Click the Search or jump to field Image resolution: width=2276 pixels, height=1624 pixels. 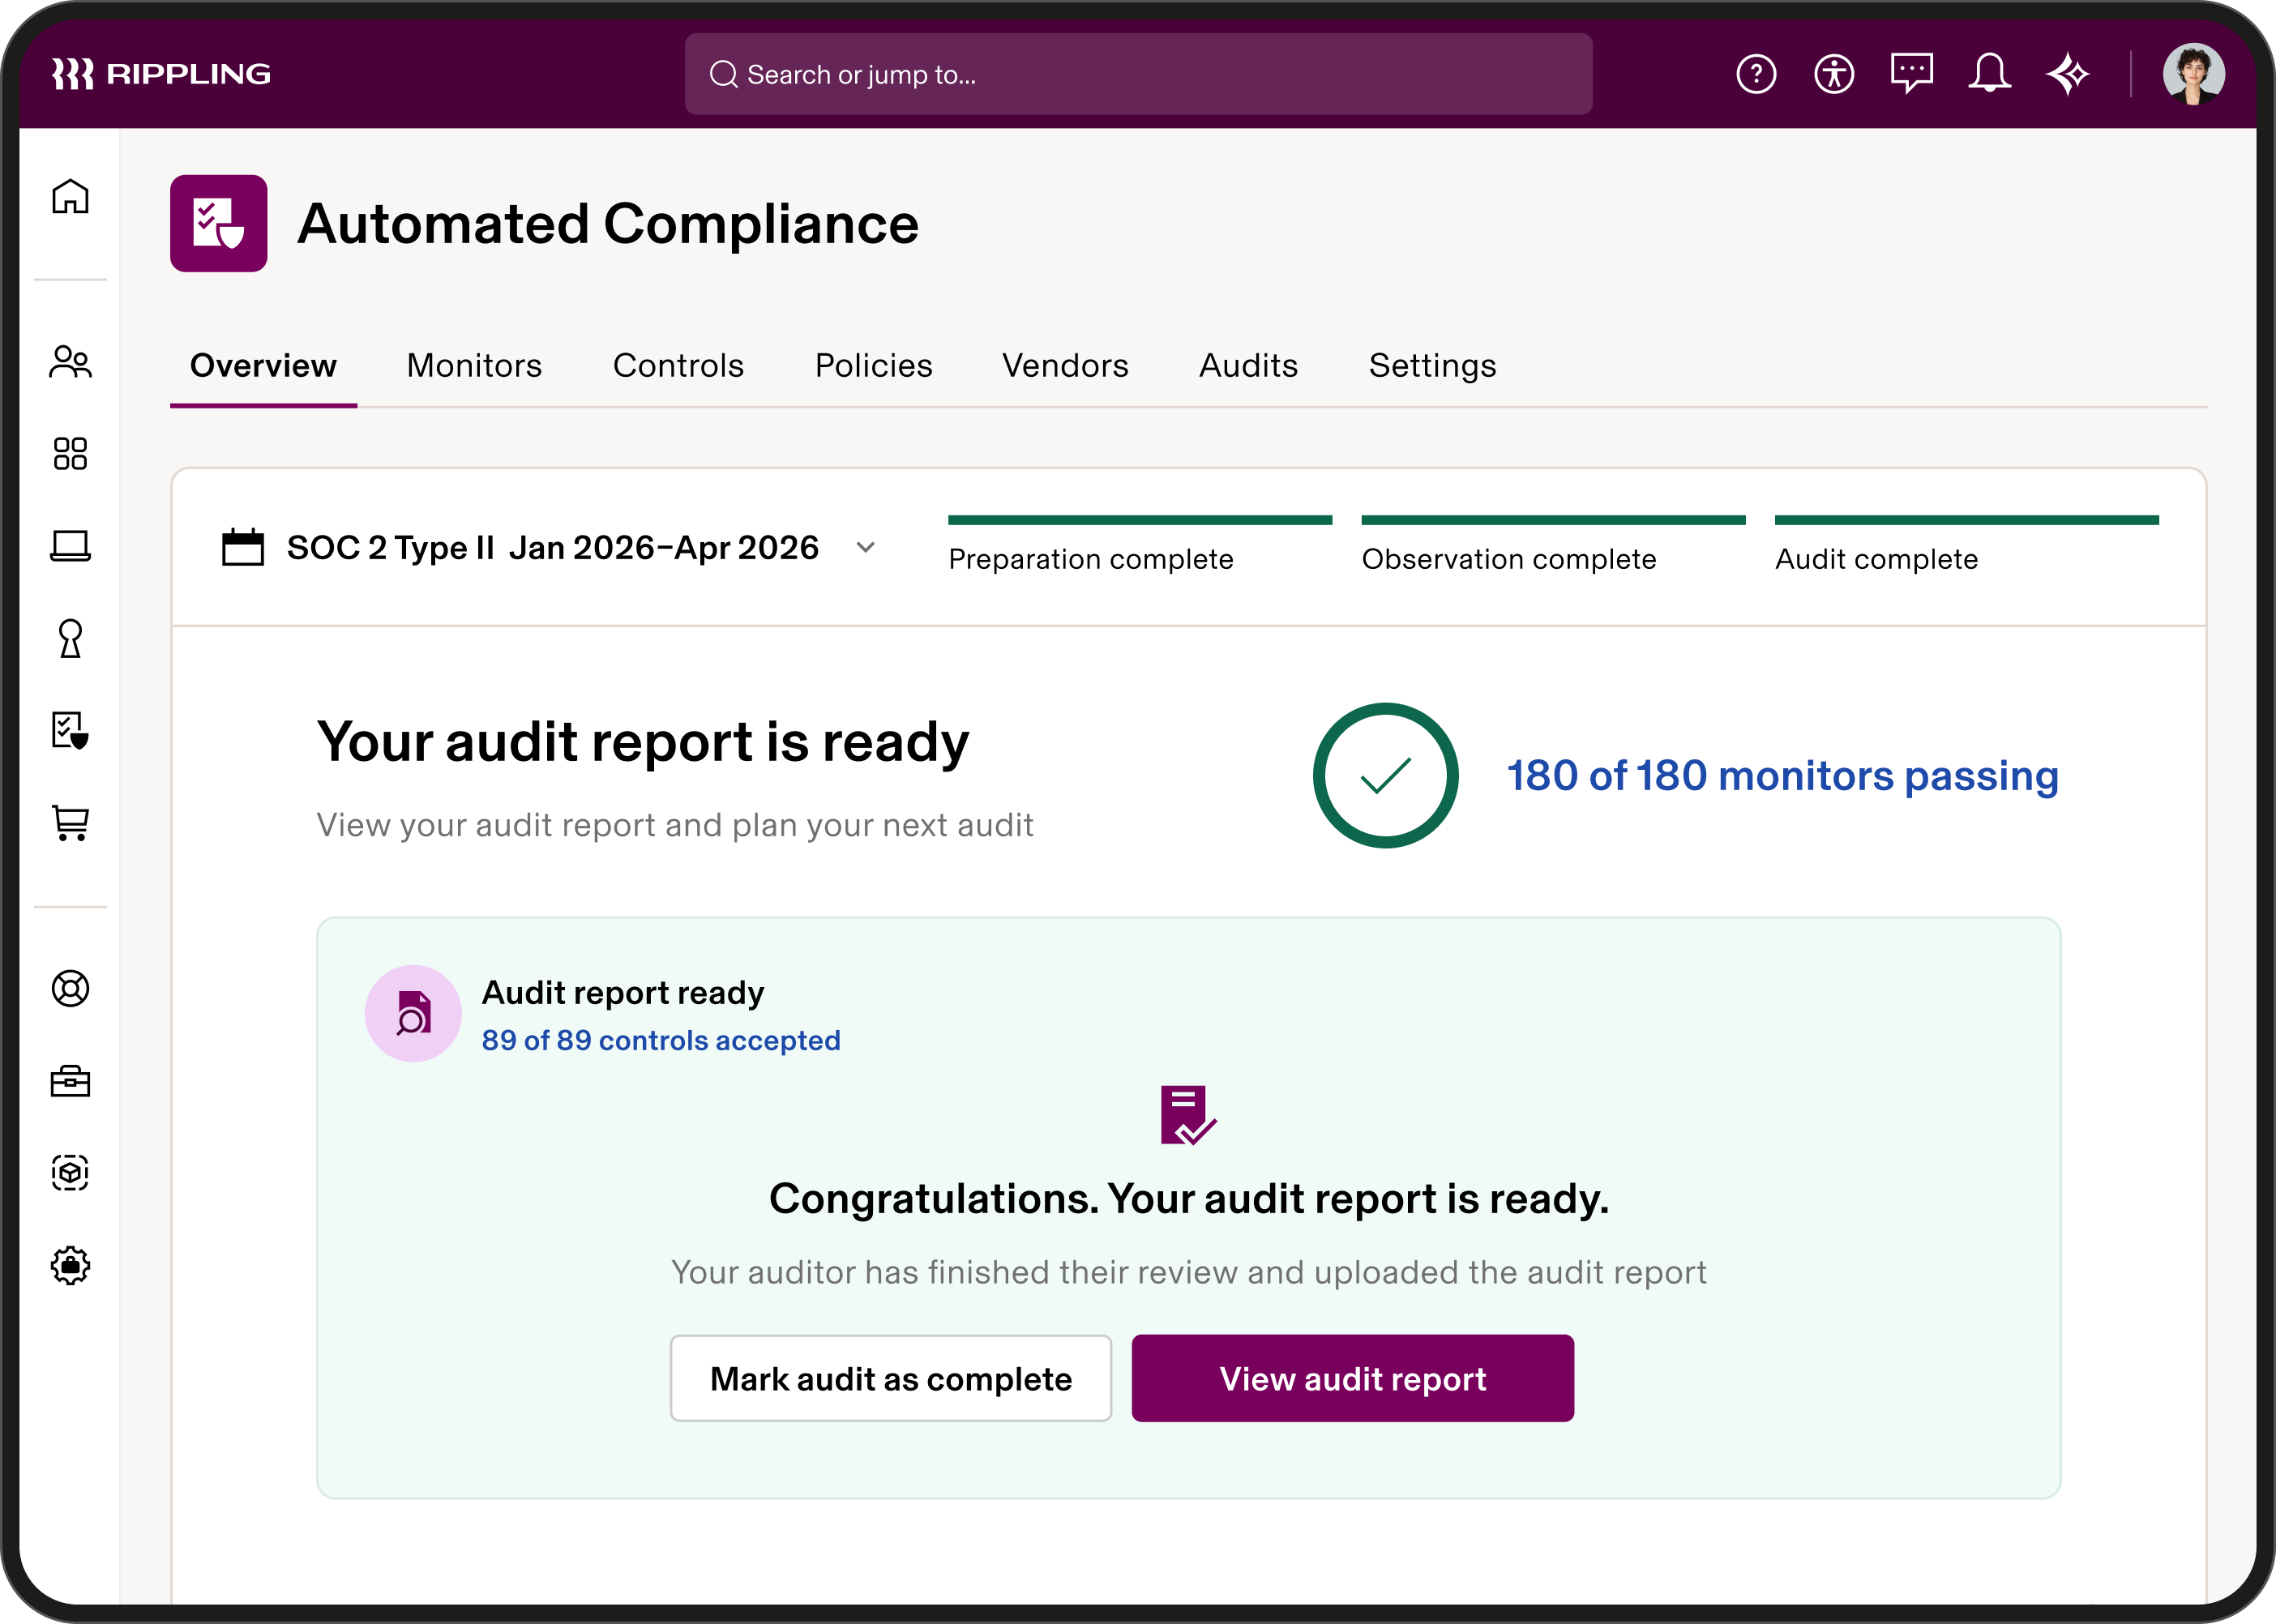point(1137,73)
